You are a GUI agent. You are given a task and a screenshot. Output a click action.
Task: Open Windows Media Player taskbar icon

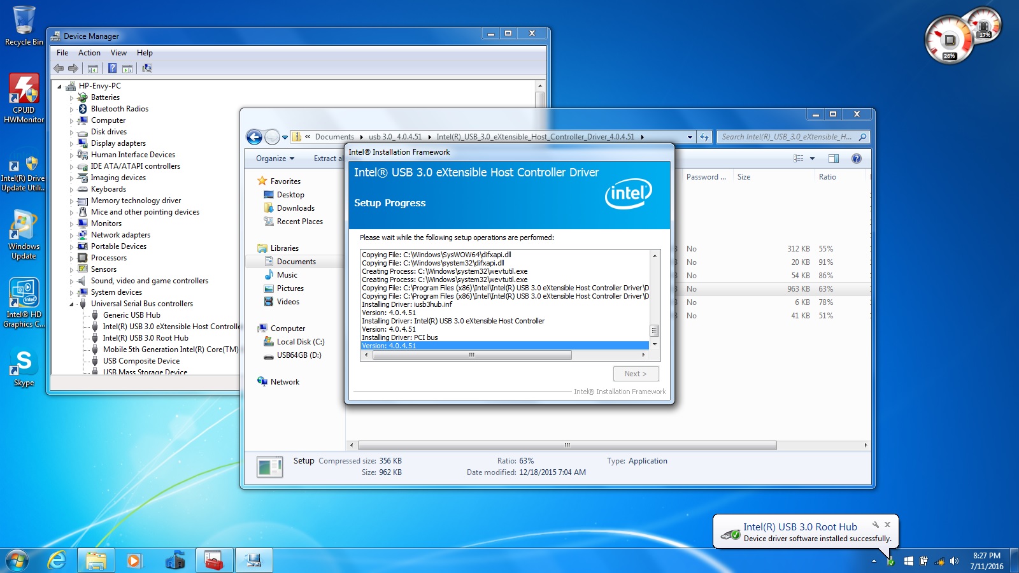134,560
